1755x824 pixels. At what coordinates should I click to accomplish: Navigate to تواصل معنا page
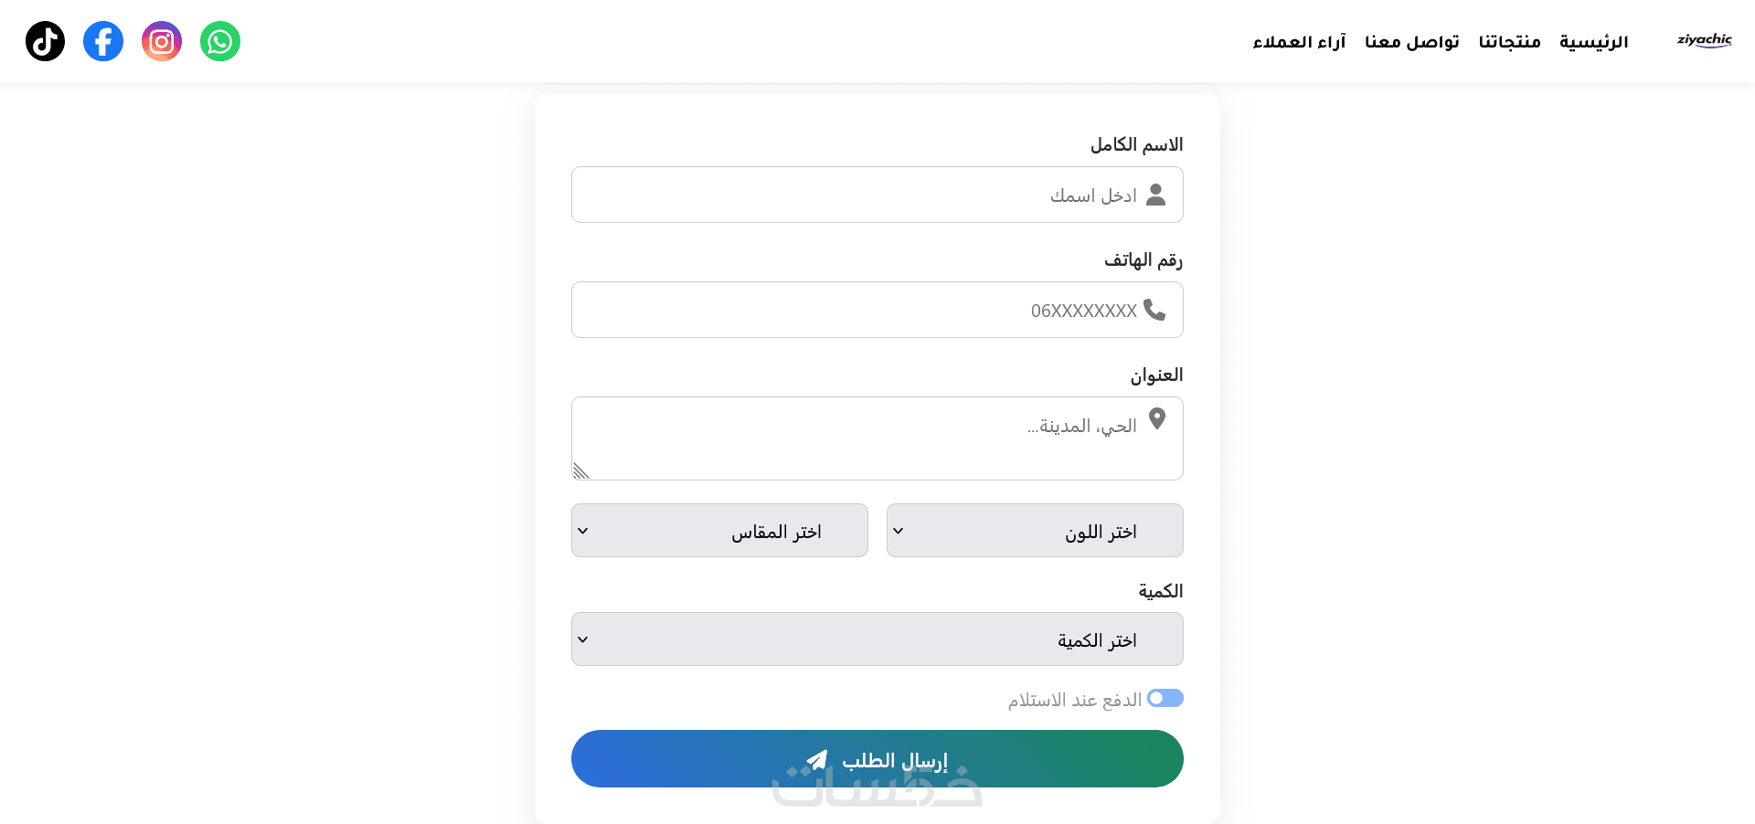tap(1411, 42)
